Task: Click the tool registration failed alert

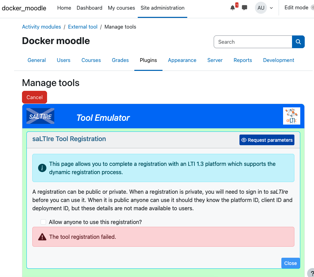Action: click(x=163, y=237)
